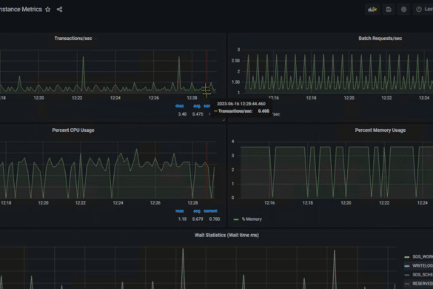Open the Percent Memory Usage panel menu
The image size is (433, 289).
pyautogui.click(x=380, y=130)
